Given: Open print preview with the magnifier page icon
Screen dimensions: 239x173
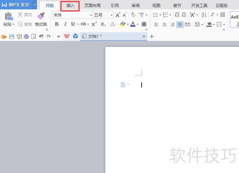Looking at the screenshot, I should 34,37.
